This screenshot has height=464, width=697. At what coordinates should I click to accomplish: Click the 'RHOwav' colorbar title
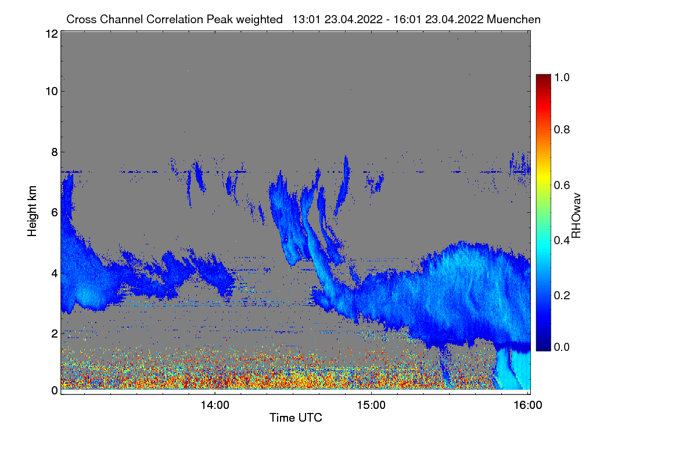click(x=577, y=216)
